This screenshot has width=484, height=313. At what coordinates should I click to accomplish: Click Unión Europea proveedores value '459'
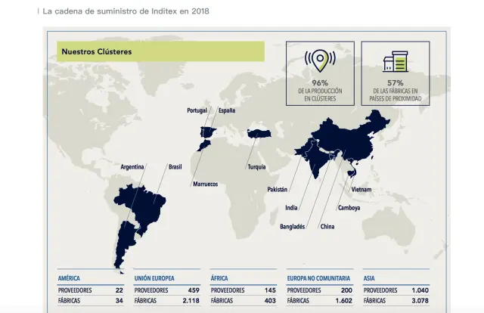click(x=194, y=290)
